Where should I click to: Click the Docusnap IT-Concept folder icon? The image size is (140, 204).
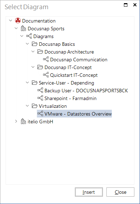40,67
